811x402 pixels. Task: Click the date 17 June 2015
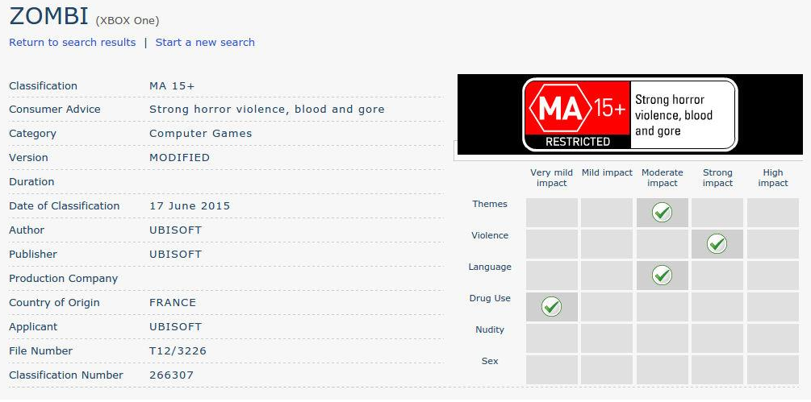click(x=190, y=206)
